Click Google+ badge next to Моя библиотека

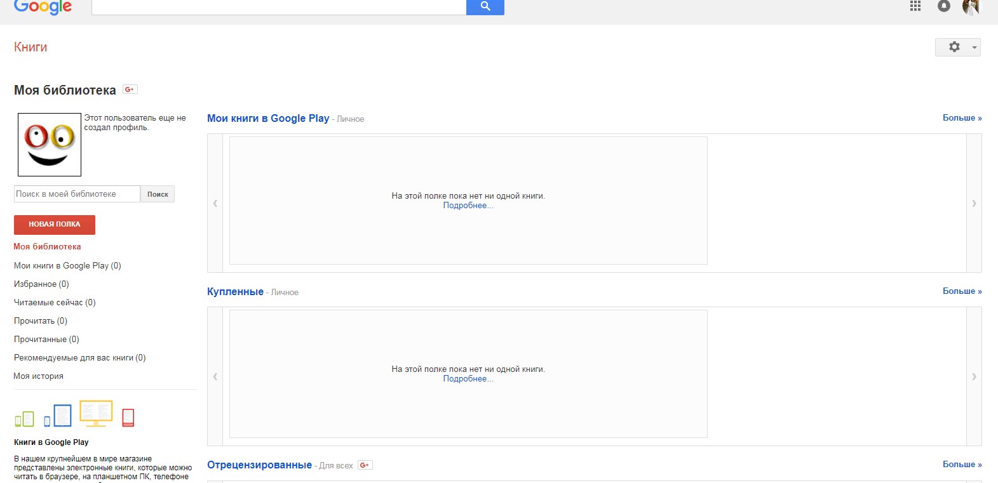[130, 89]
